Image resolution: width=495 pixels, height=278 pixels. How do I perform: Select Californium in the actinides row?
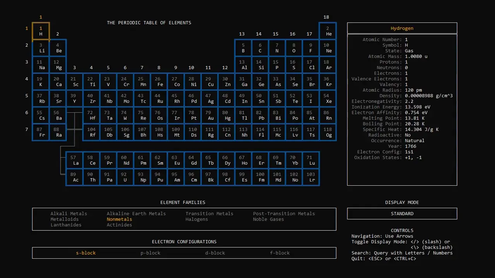tap(227, 178)
